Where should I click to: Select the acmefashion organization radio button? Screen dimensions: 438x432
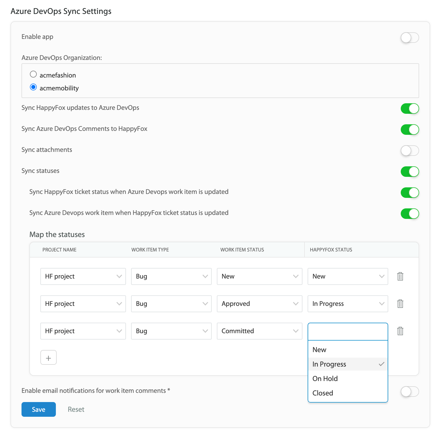(x=33, y=74)
